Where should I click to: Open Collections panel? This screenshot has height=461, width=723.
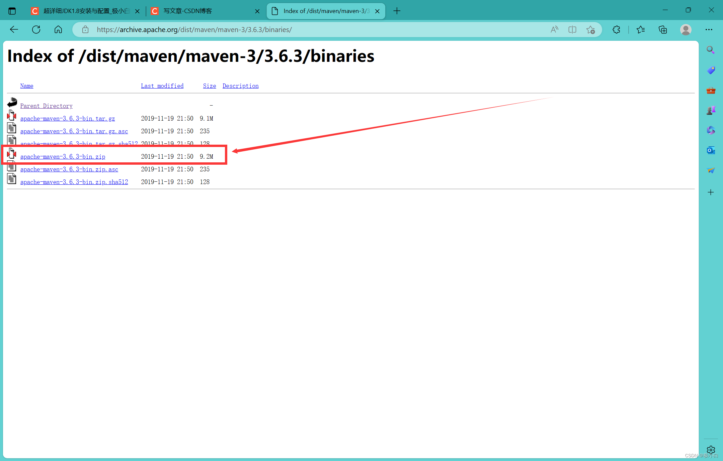(x=663, y=30)
